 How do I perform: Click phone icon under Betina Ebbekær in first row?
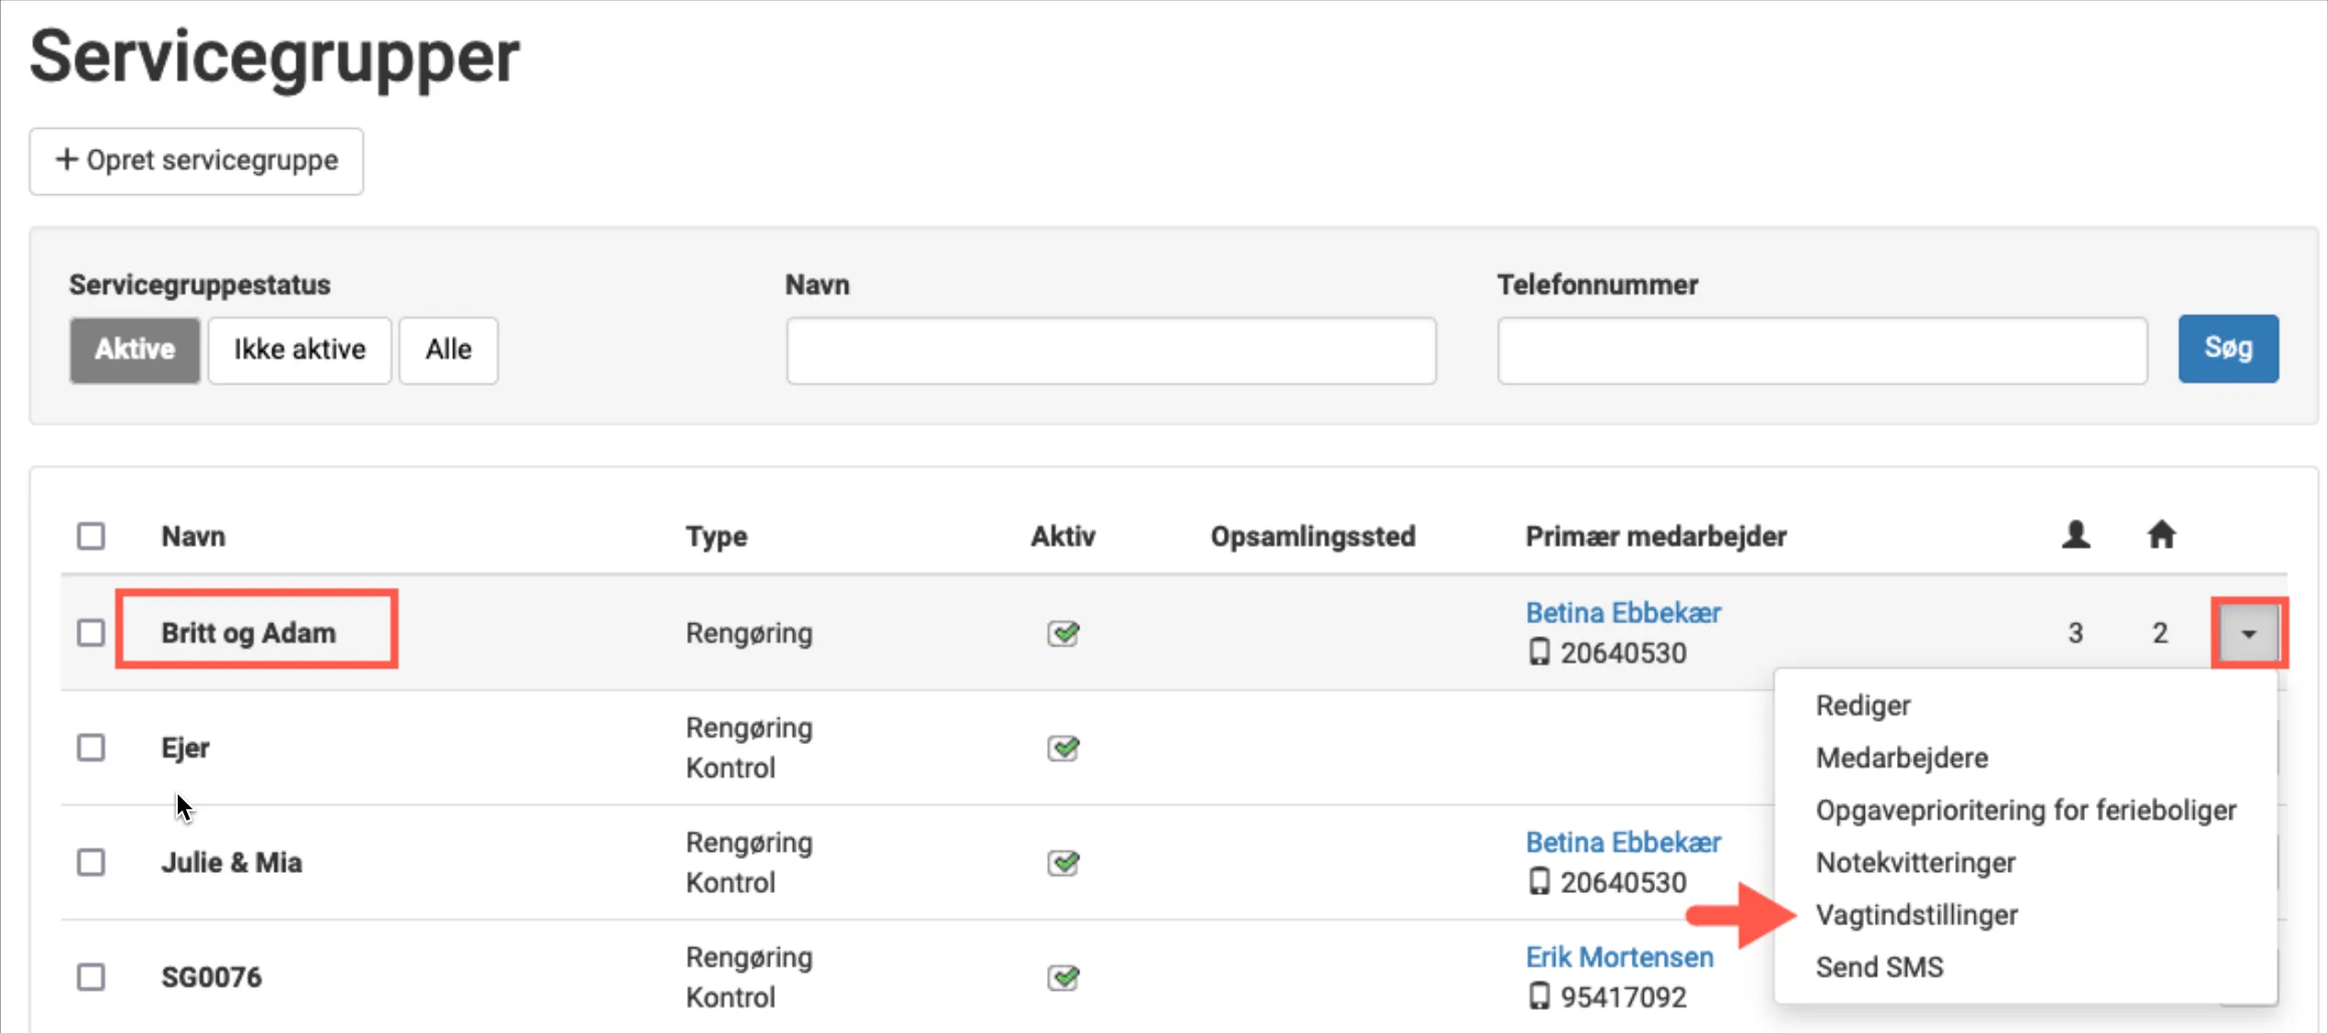1539,653
